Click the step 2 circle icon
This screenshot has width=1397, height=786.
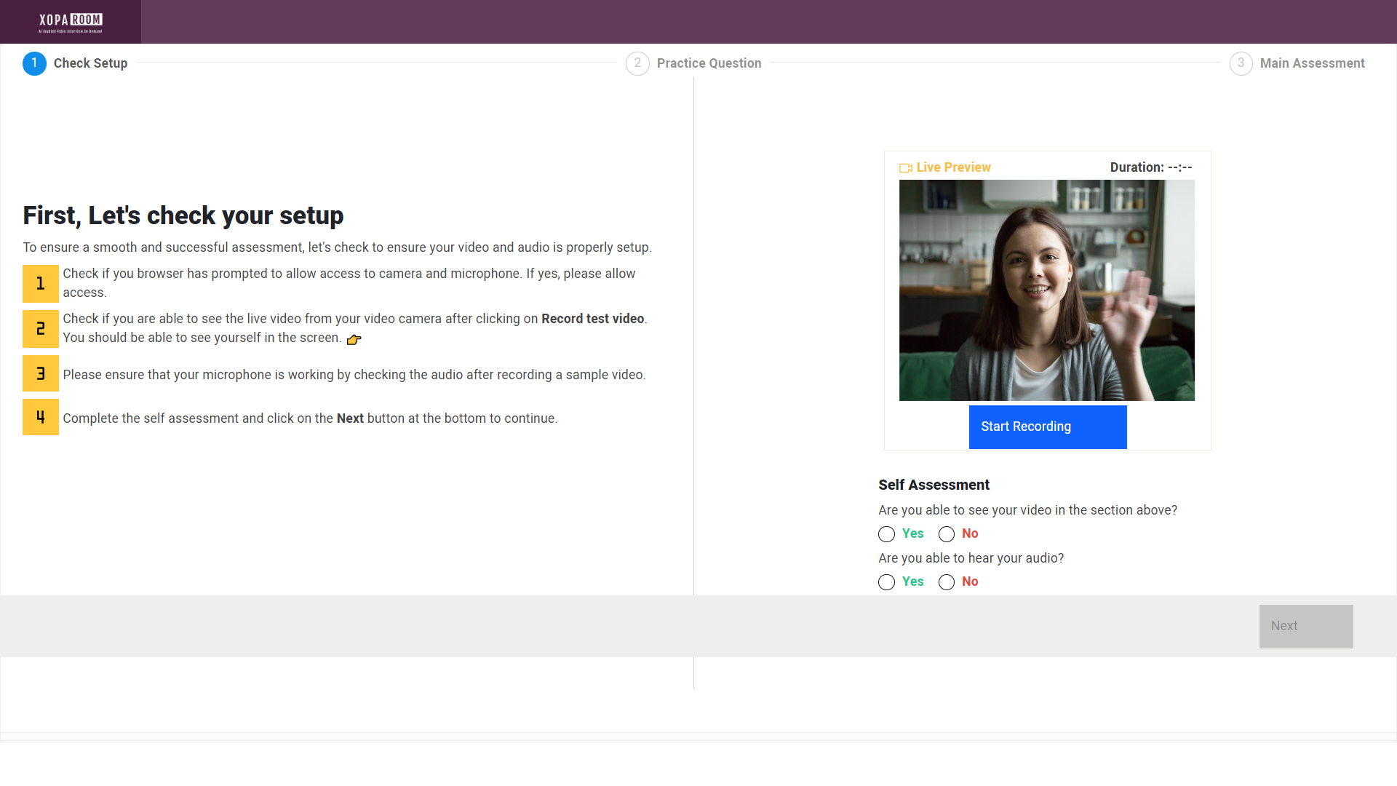tap(637, 63)
